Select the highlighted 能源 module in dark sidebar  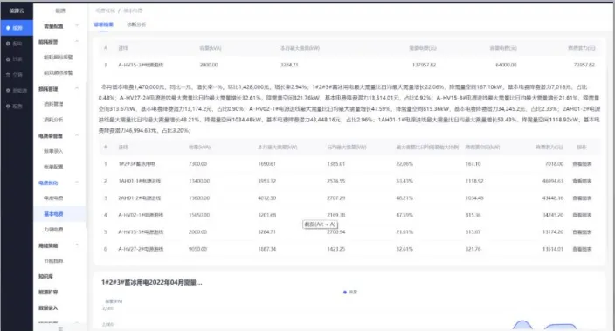[17, 28]
